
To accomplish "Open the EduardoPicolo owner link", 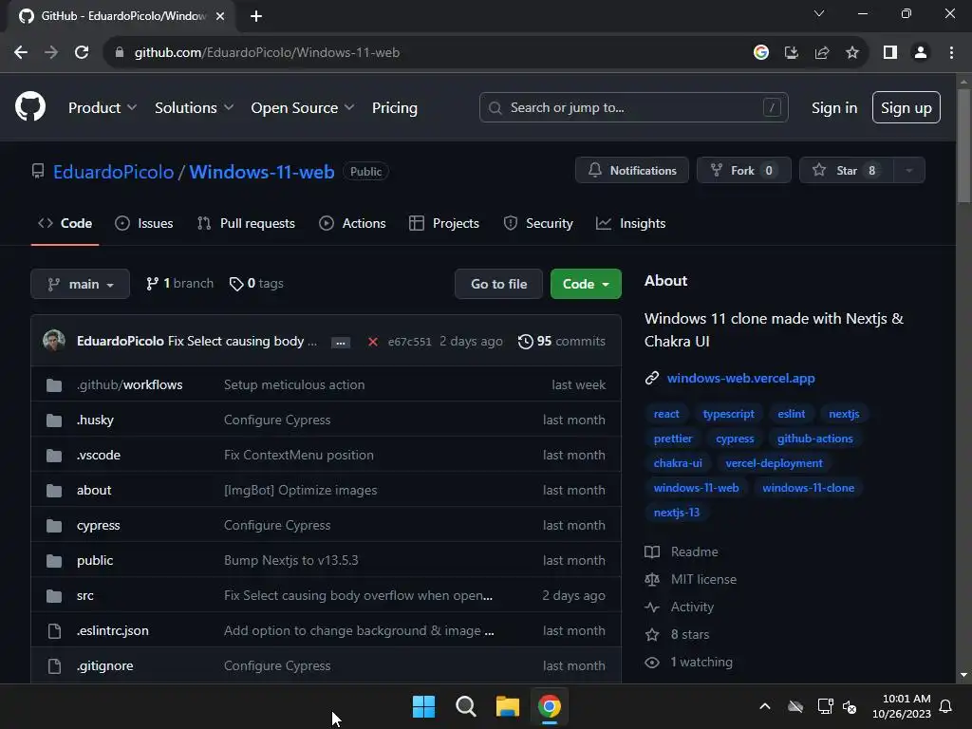I will coord(114,172).
